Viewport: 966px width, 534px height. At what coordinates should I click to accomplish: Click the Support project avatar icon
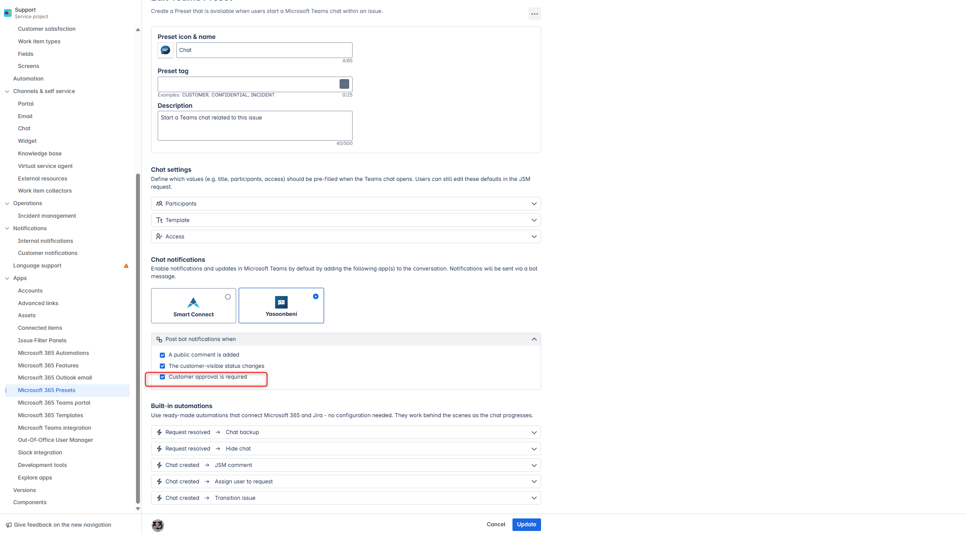tap(8, 13)
